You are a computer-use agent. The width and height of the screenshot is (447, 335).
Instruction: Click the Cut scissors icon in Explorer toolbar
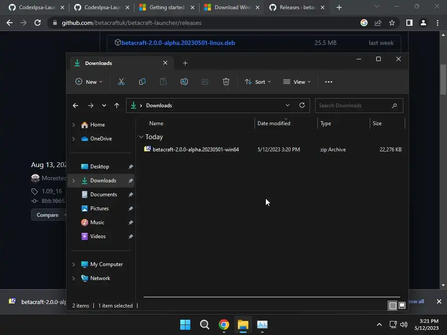[x=121, y=82]
